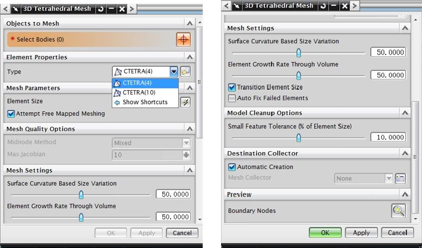
Task: Open Midnode Method dropdown
Action: tap(186, 143)
